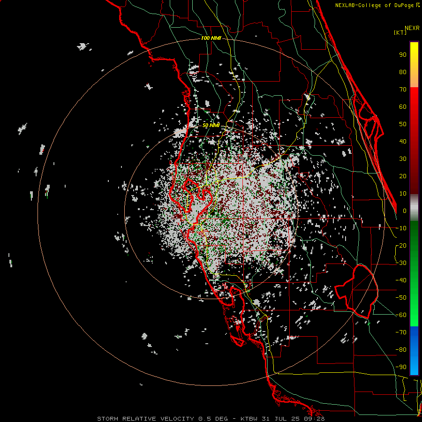Click the -80 knot scale value

pos(401,350)
